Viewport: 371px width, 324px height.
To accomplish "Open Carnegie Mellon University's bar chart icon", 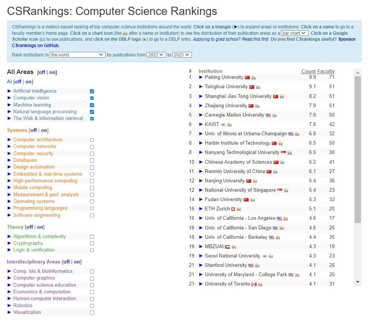I will tap(274, 115).
